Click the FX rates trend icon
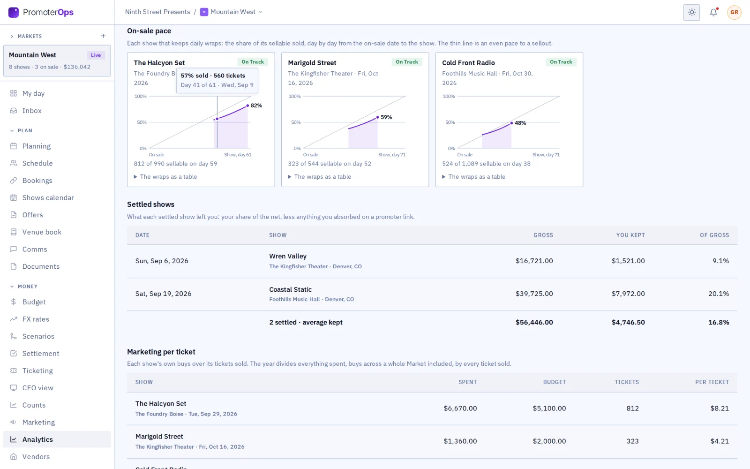The width and height of the screenshot is (750, 469). click(14, 319)
